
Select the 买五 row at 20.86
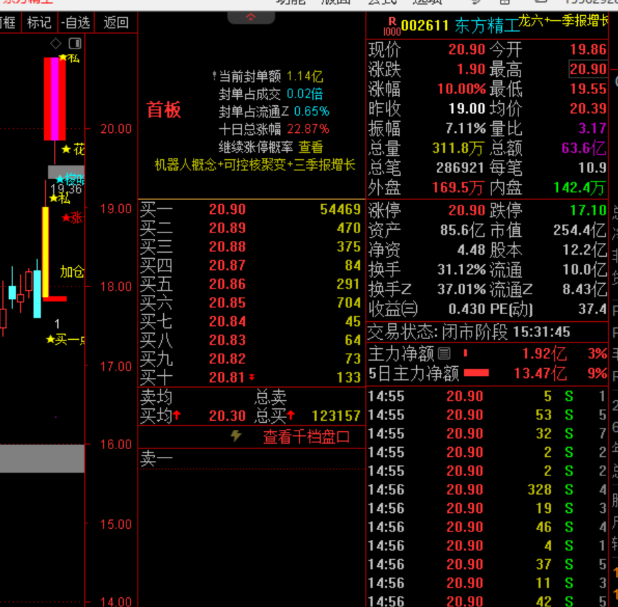tap(251, 284)
